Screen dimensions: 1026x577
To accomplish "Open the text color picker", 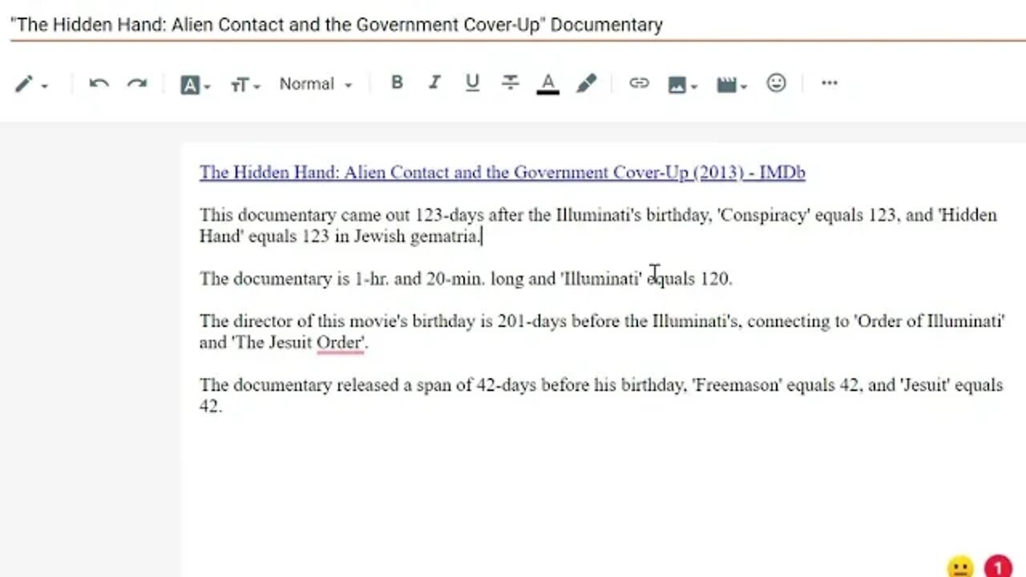I will point(548,83).
